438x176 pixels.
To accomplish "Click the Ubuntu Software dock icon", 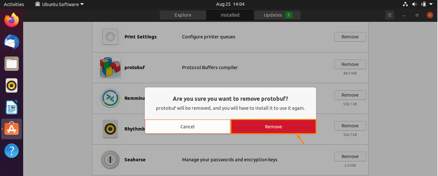I will 12,129.
